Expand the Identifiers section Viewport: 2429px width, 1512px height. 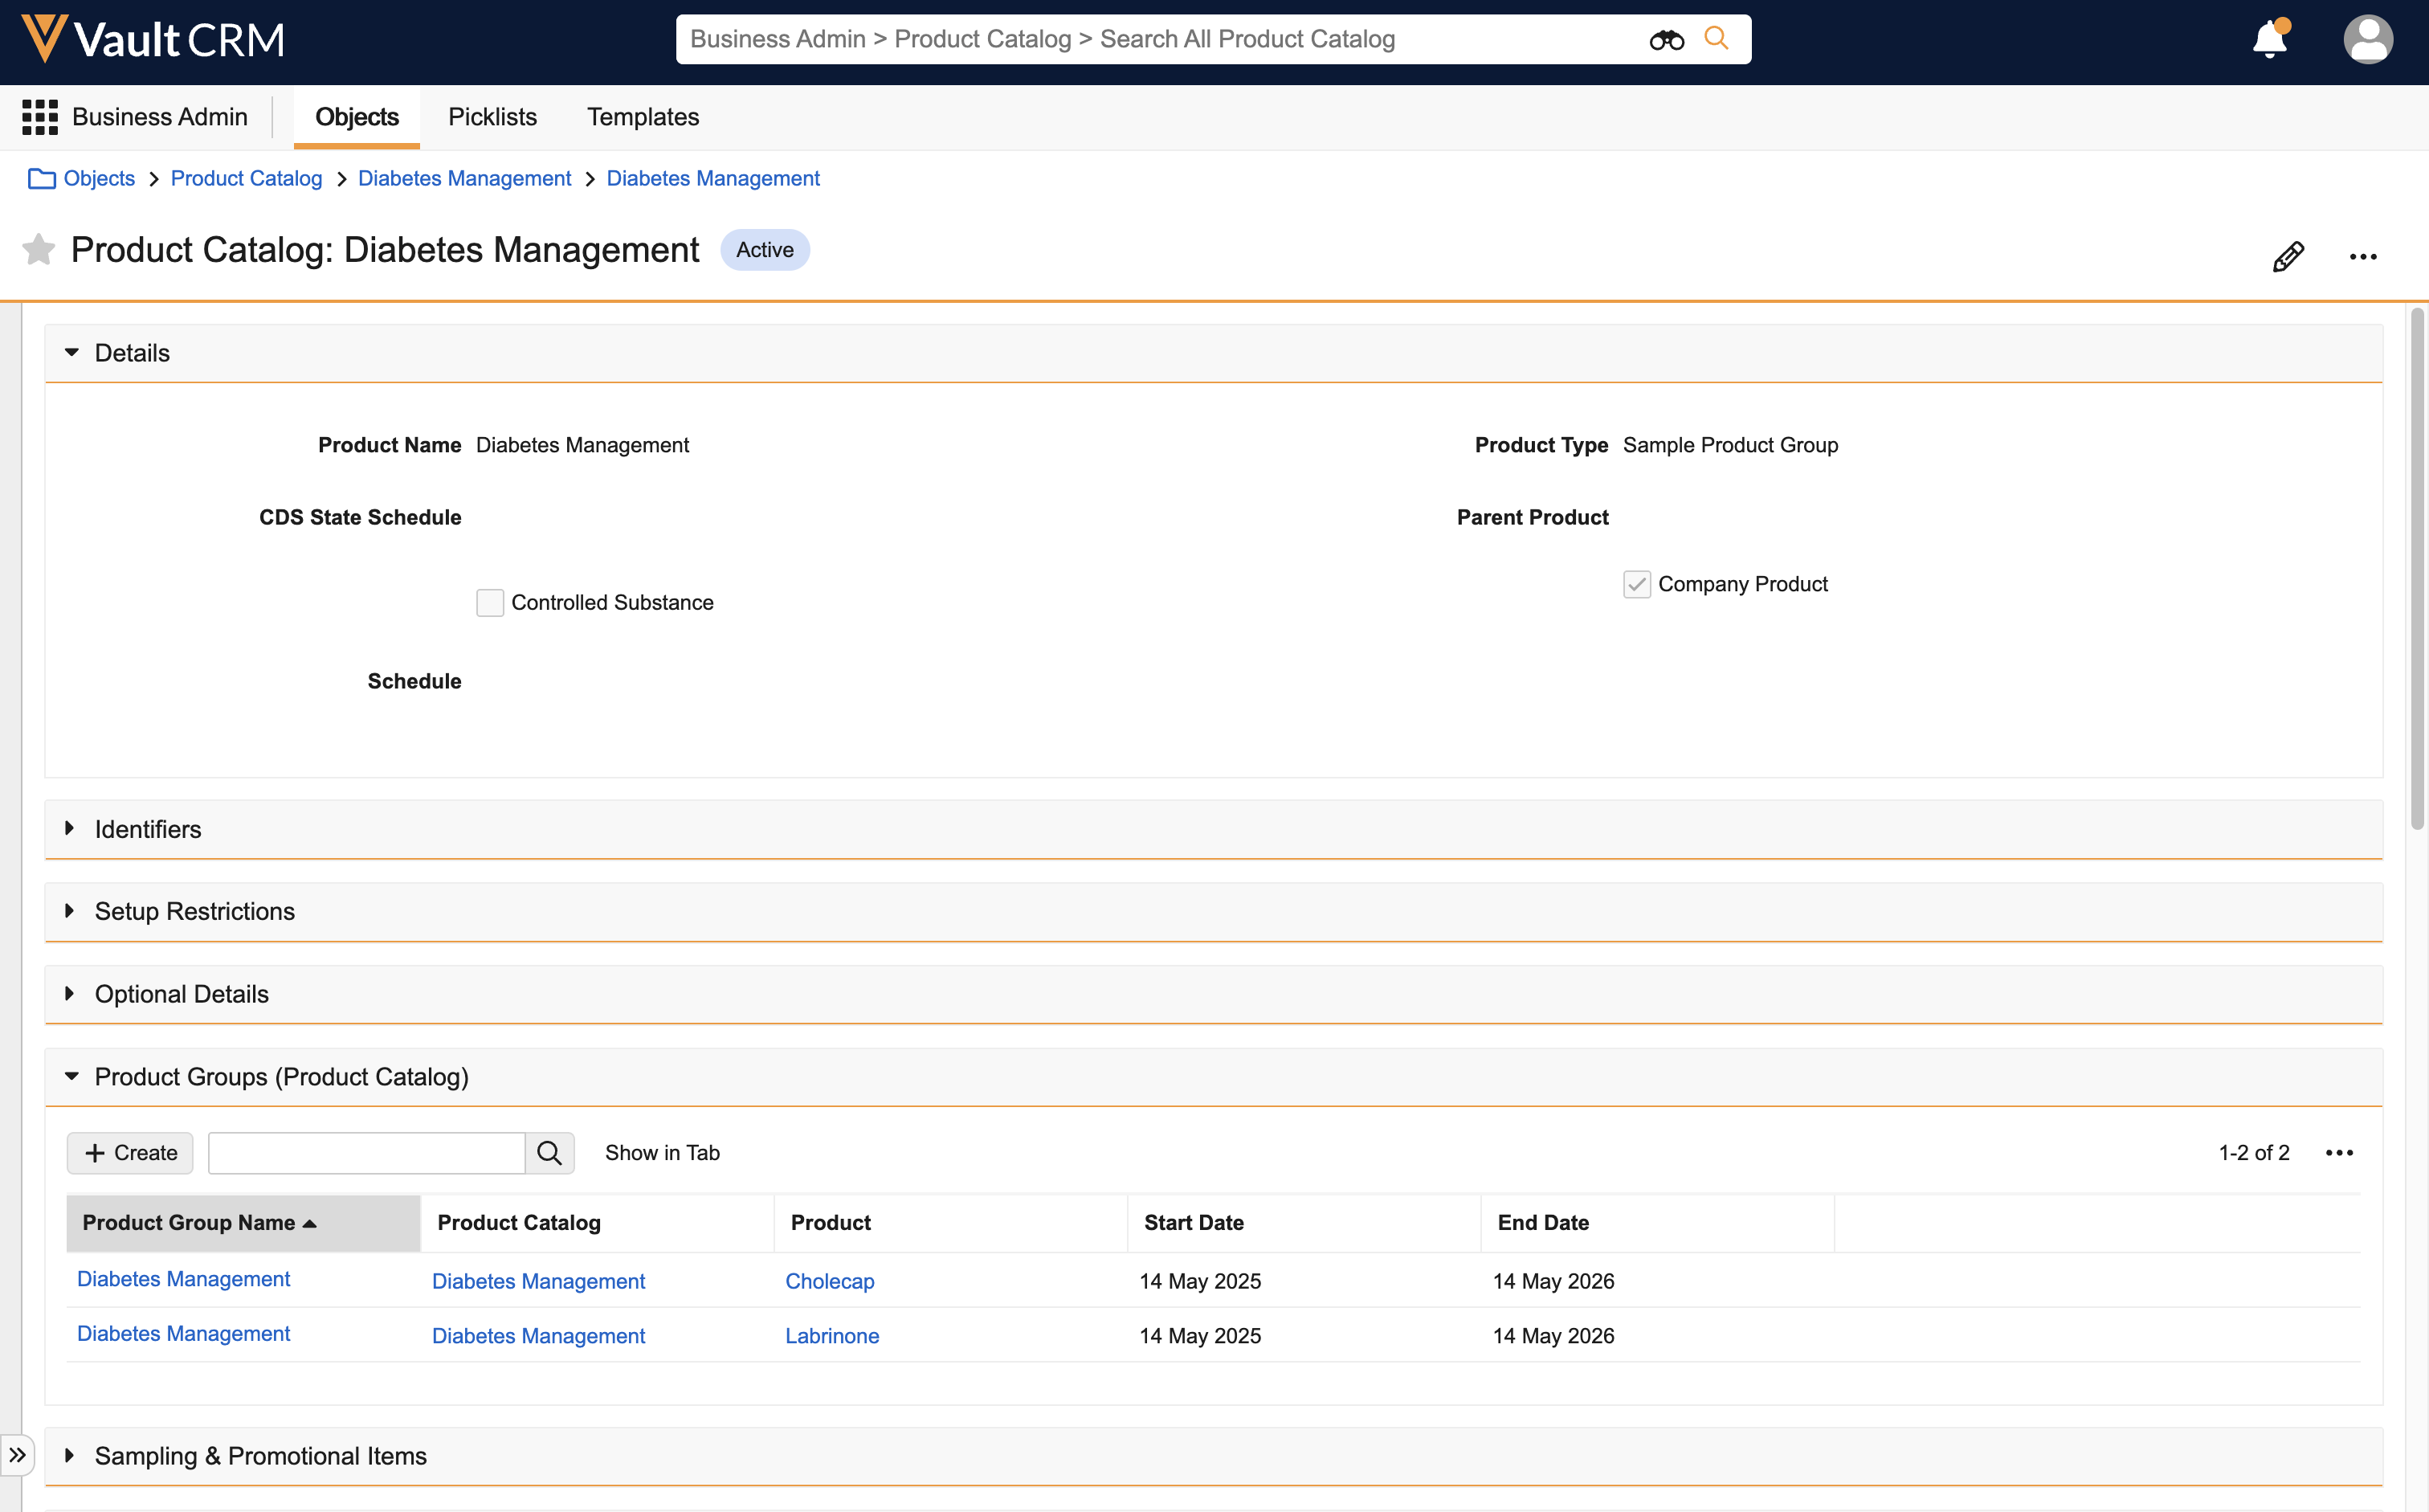tap(70, 829)
